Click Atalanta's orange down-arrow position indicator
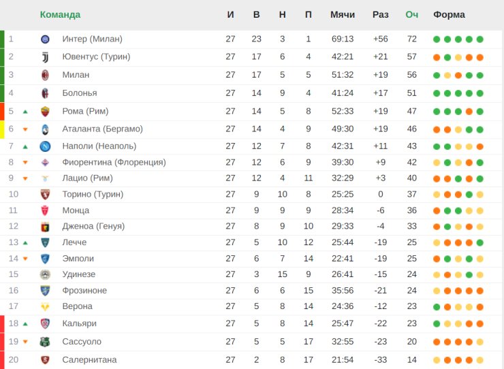Screen dimensions: 504x369 click(25, 129)
